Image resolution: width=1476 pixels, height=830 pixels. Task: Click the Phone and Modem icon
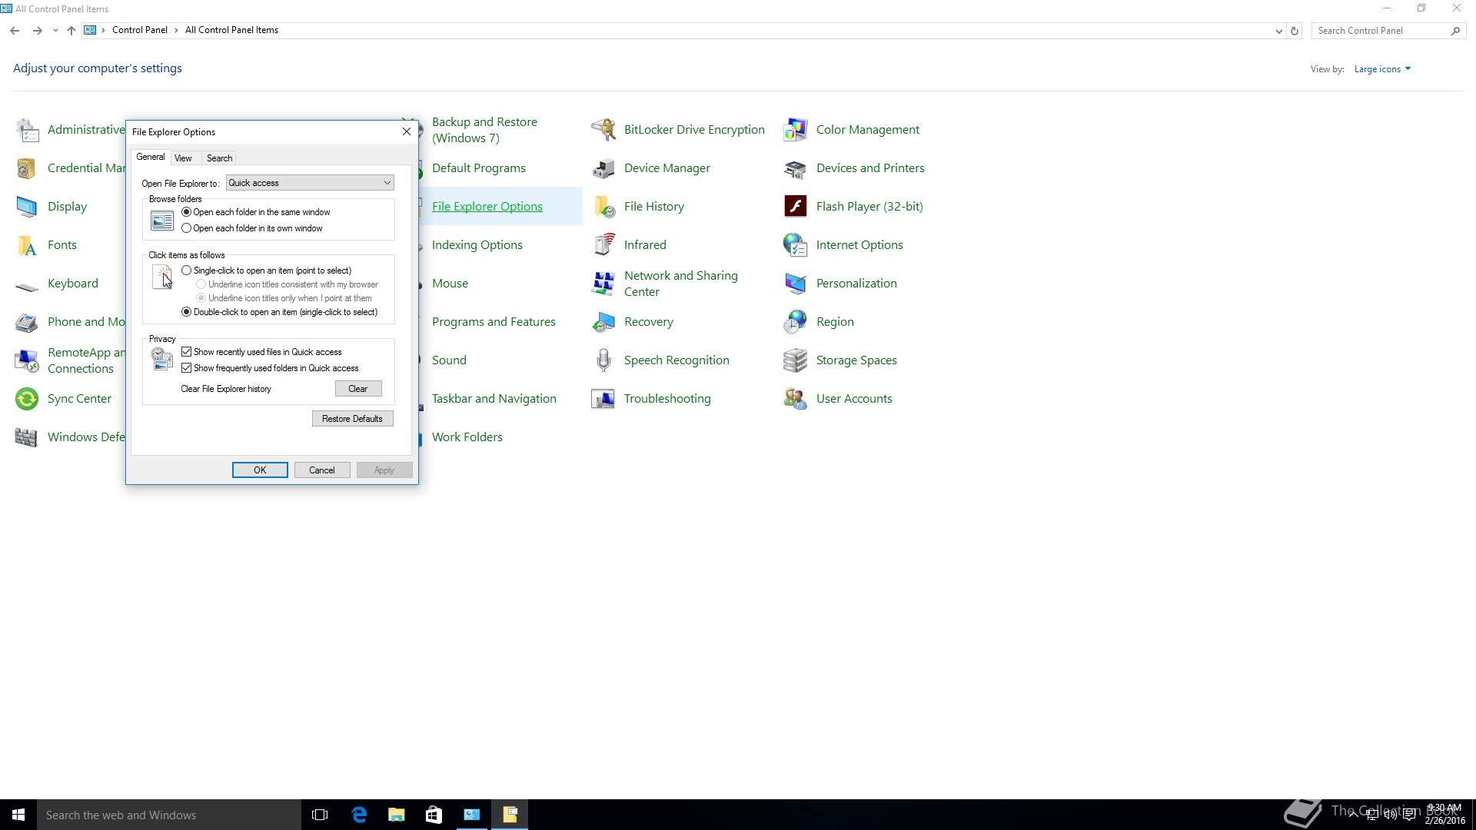pyautogui.click(x=27, y=322)
